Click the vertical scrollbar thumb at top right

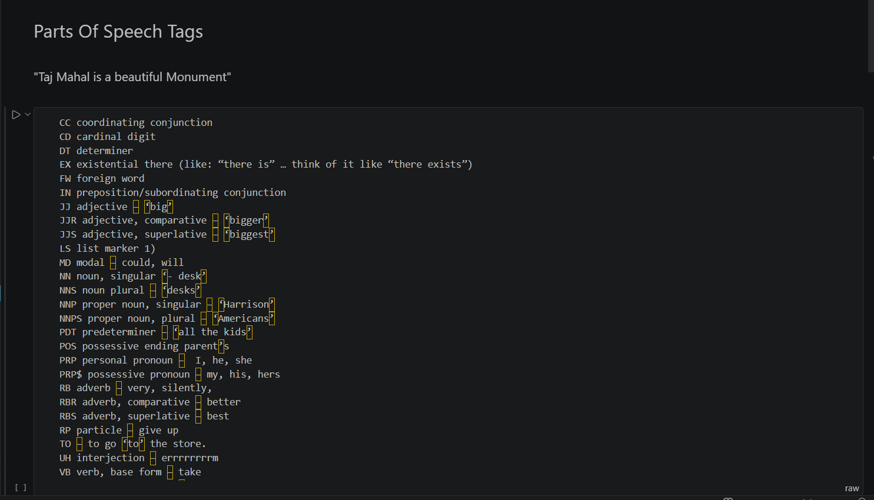coord(870,35)
